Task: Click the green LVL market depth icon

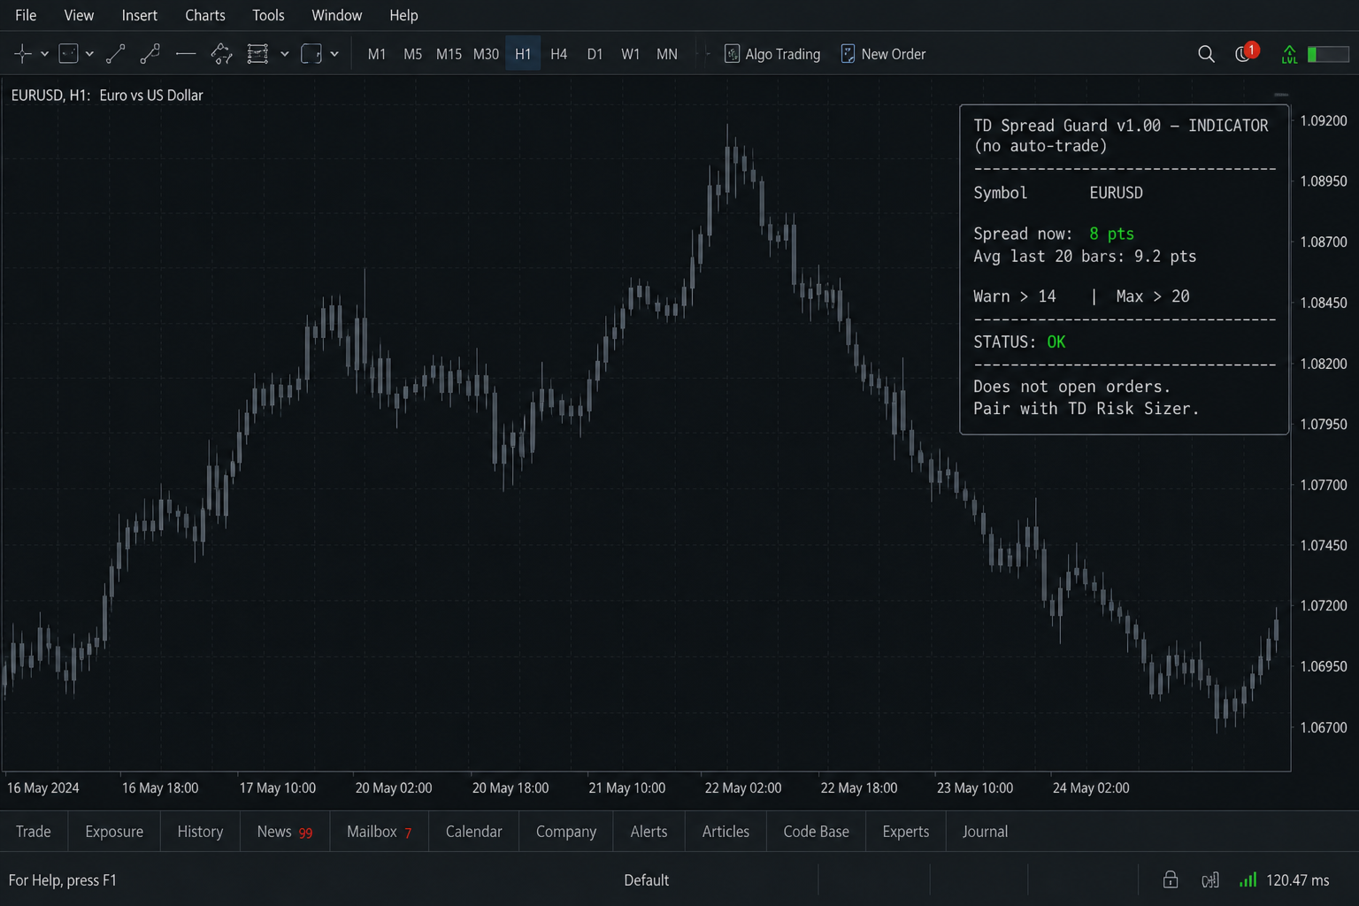Action: coord(1289,54)
